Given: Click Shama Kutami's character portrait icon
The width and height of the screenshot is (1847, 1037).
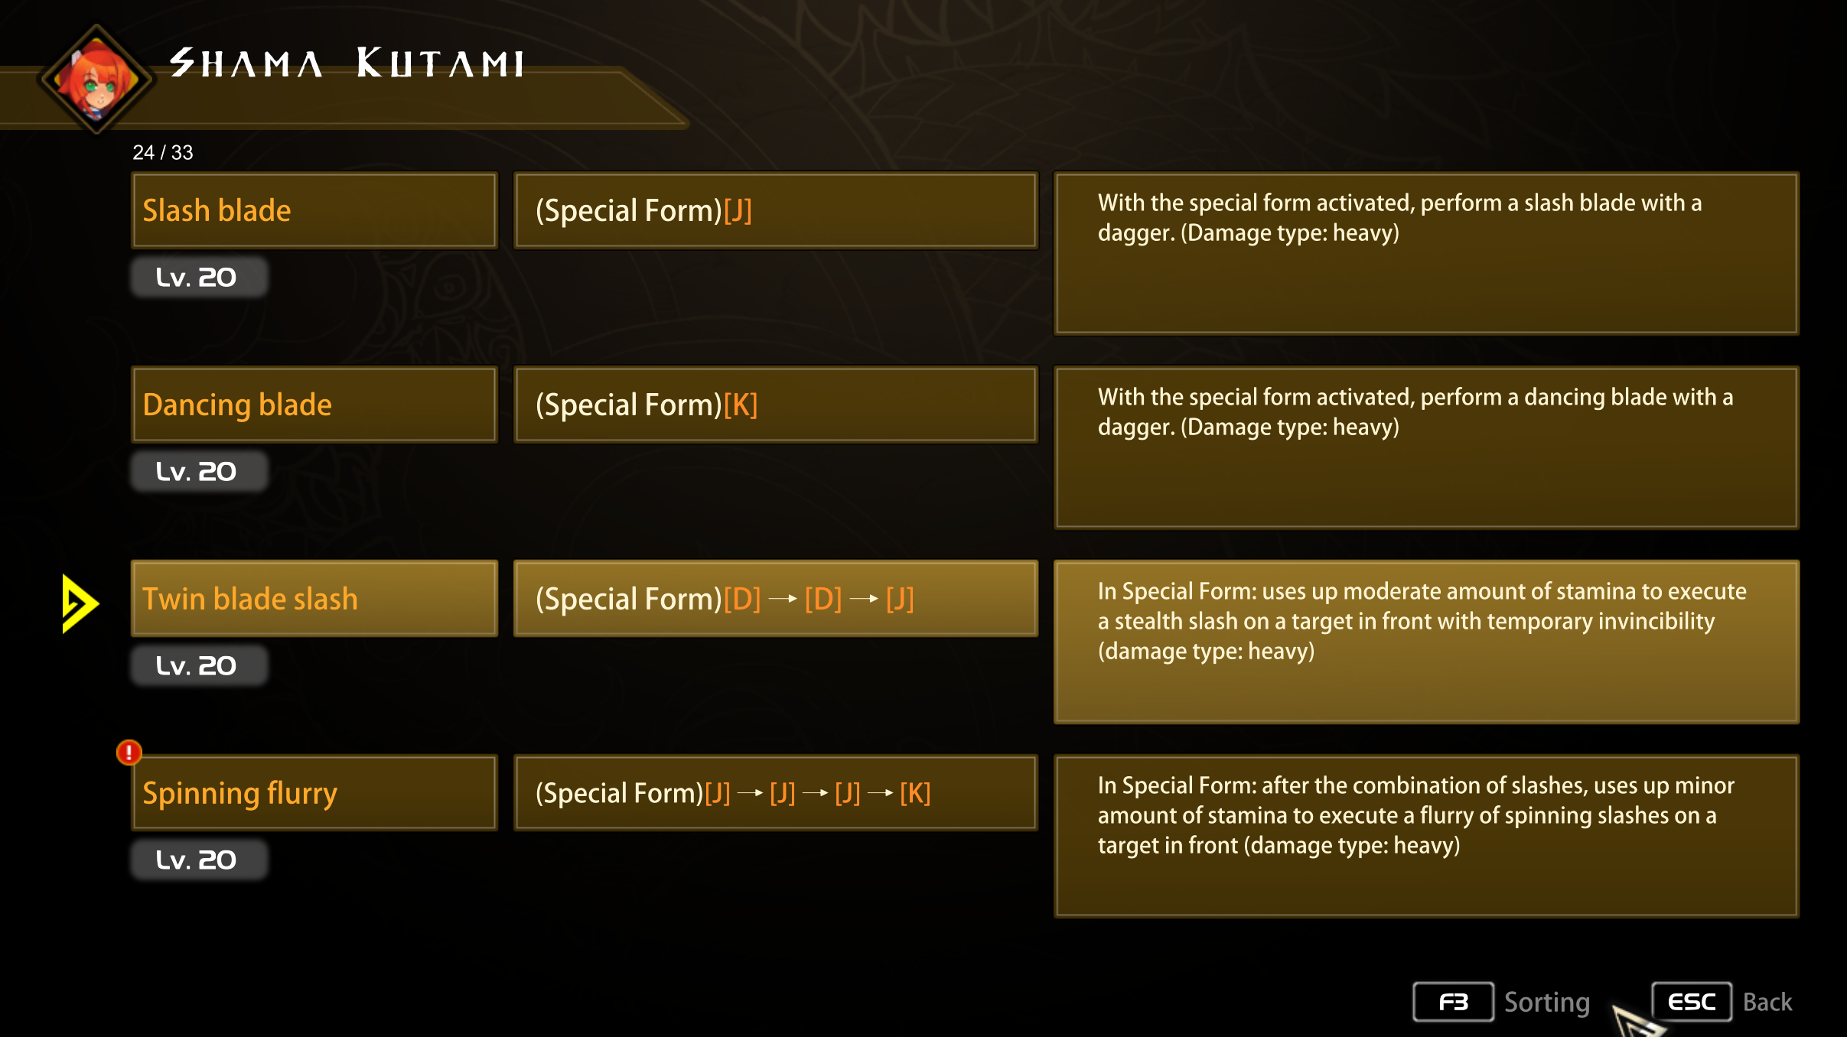Looking at the screenshot, I should [96, 80].
